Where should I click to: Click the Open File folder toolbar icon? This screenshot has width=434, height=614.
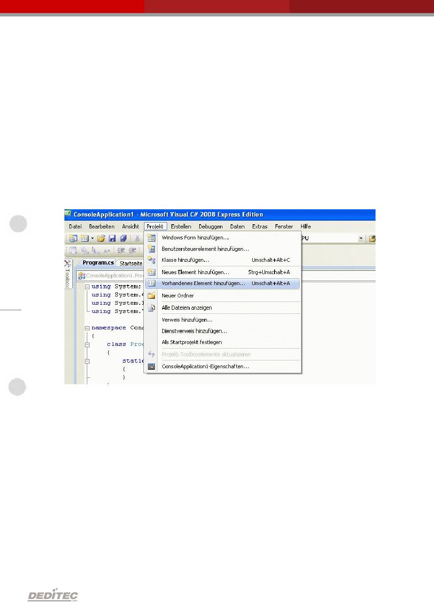[x=101, y=238]
